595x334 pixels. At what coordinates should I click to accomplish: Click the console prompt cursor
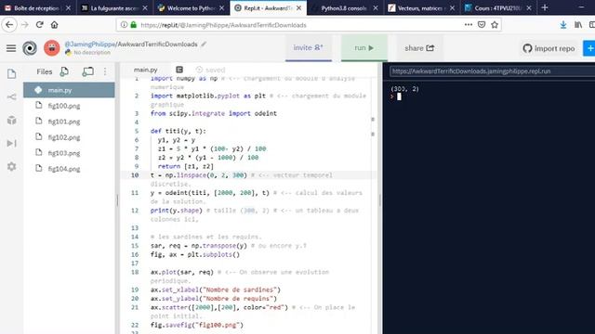(399, 96)
